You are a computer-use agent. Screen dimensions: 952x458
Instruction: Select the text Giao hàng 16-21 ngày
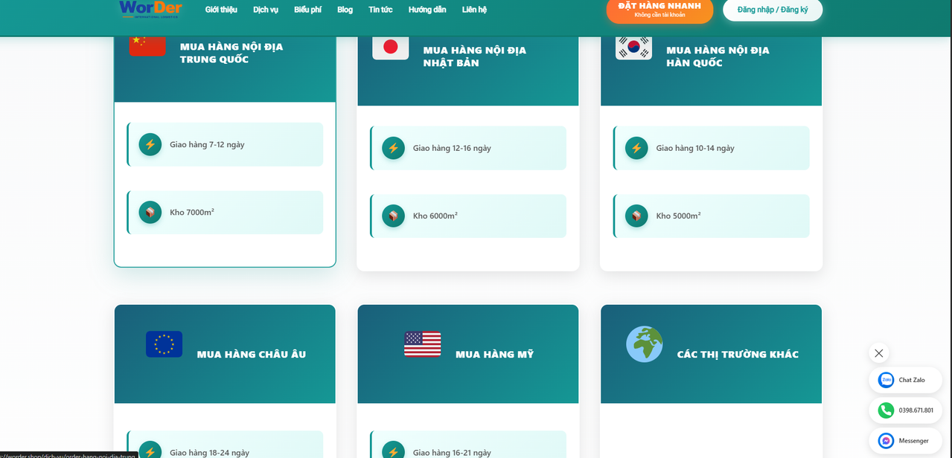tap(452, 453)
